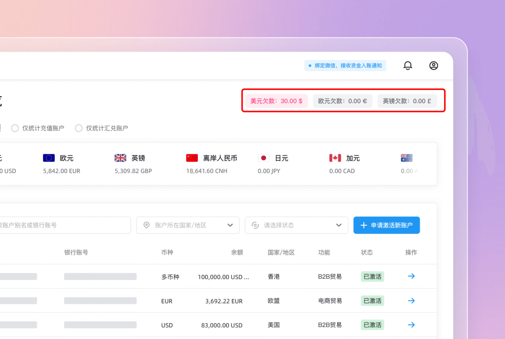Viewport: 505px width, 339px height.
Task: Click the user profile icon
Action: pyautogui.click(x=433, y=66)
